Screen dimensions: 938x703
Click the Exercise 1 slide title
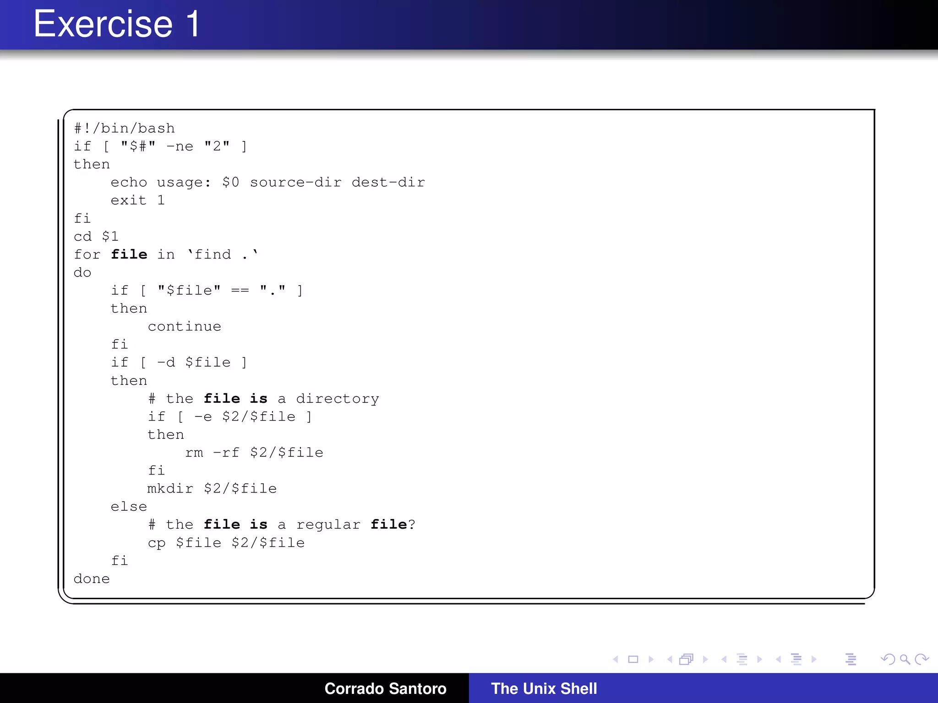click(x=117, y=24)
